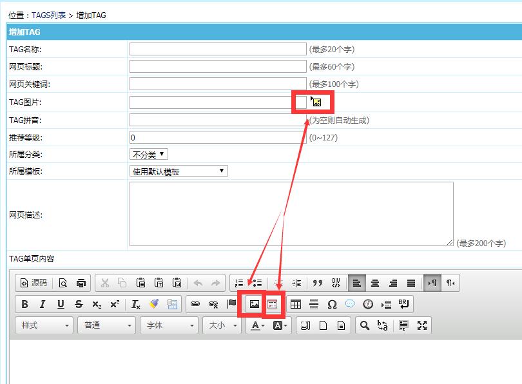Click the blue speech bubble icon
Screen dimensions: 522x384
(x=350, y=304)
